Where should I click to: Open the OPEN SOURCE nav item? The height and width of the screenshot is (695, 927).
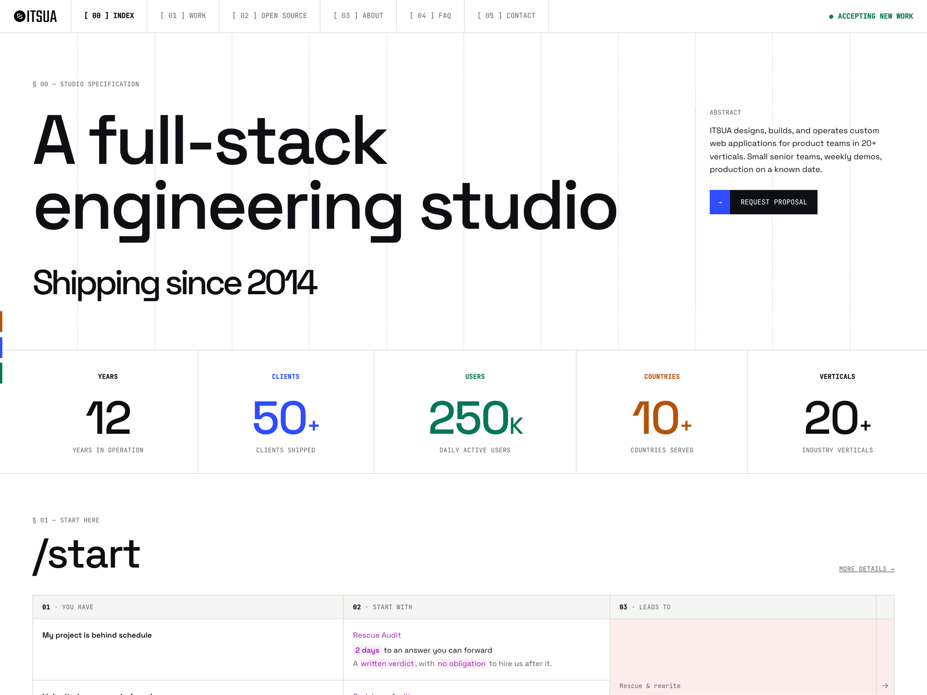coord(269,16)
